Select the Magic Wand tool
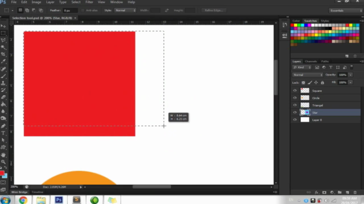 pyautogui.click(x=3, y=47)
